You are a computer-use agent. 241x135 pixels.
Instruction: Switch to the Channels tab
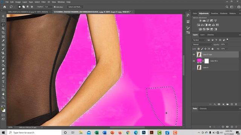click(x=203, y=109)
